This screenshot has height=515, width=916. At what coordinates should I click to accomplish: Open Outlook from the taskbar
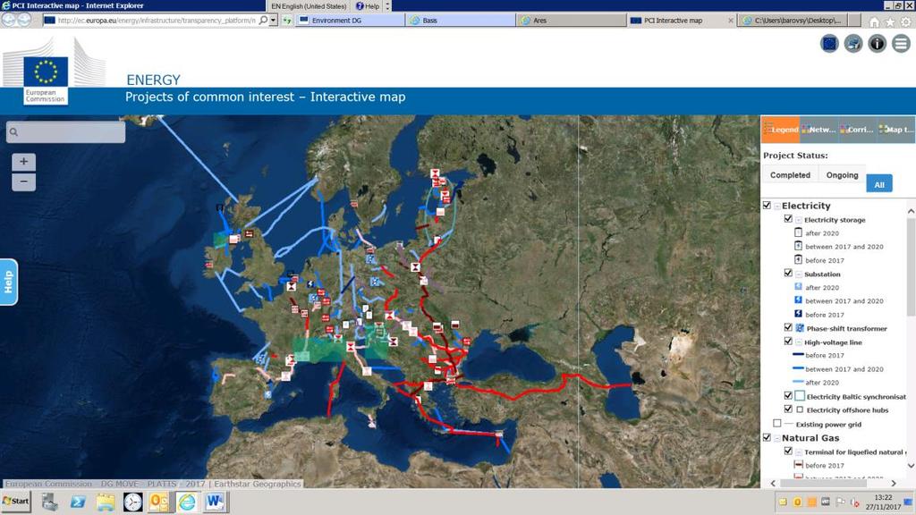pyautogui.click(x=159, y=502)
